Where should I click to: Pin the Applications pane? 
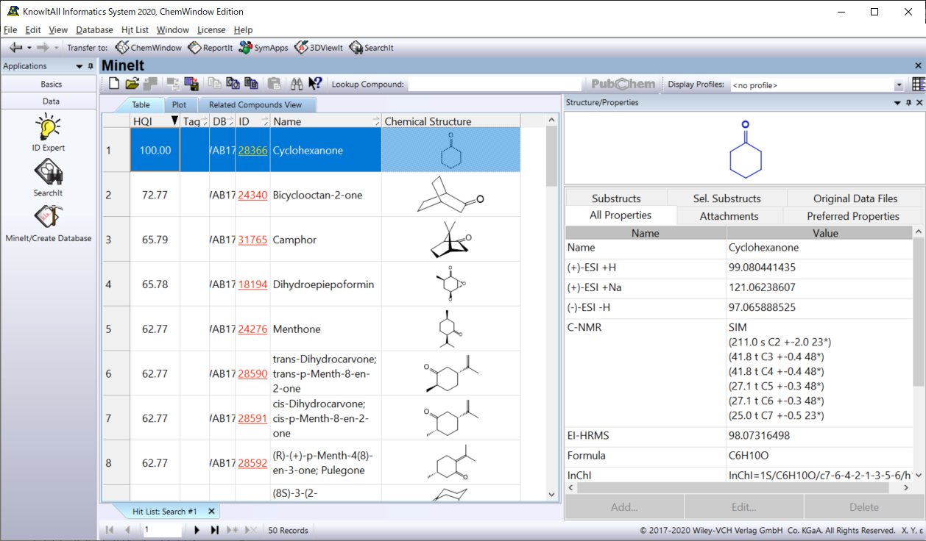click(91, 66)
